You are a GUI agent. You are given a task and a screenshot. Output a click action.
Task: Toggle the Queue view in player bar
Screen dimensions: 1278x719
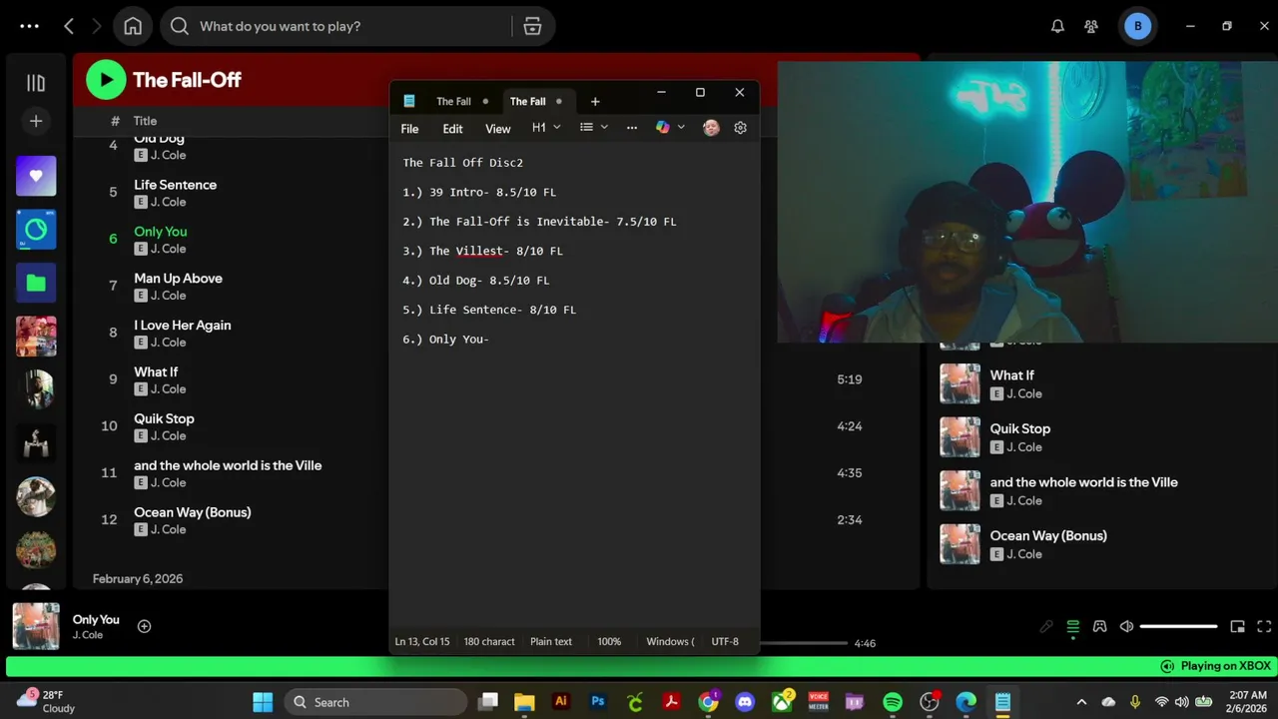coord(1073,626)
